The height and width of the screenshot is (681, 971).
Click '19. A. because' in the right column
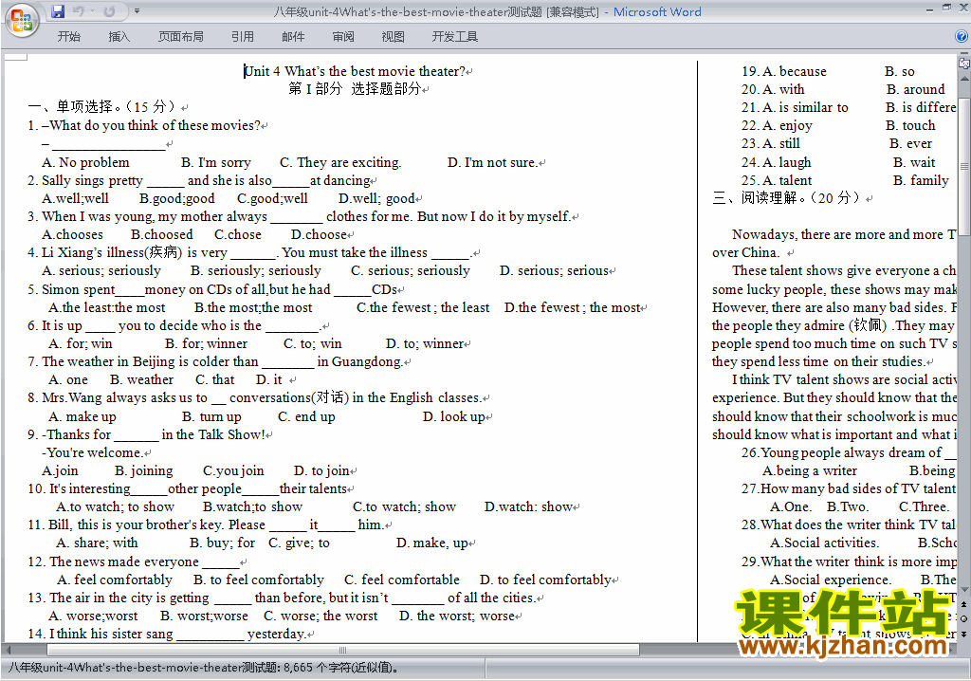[784, 71]
